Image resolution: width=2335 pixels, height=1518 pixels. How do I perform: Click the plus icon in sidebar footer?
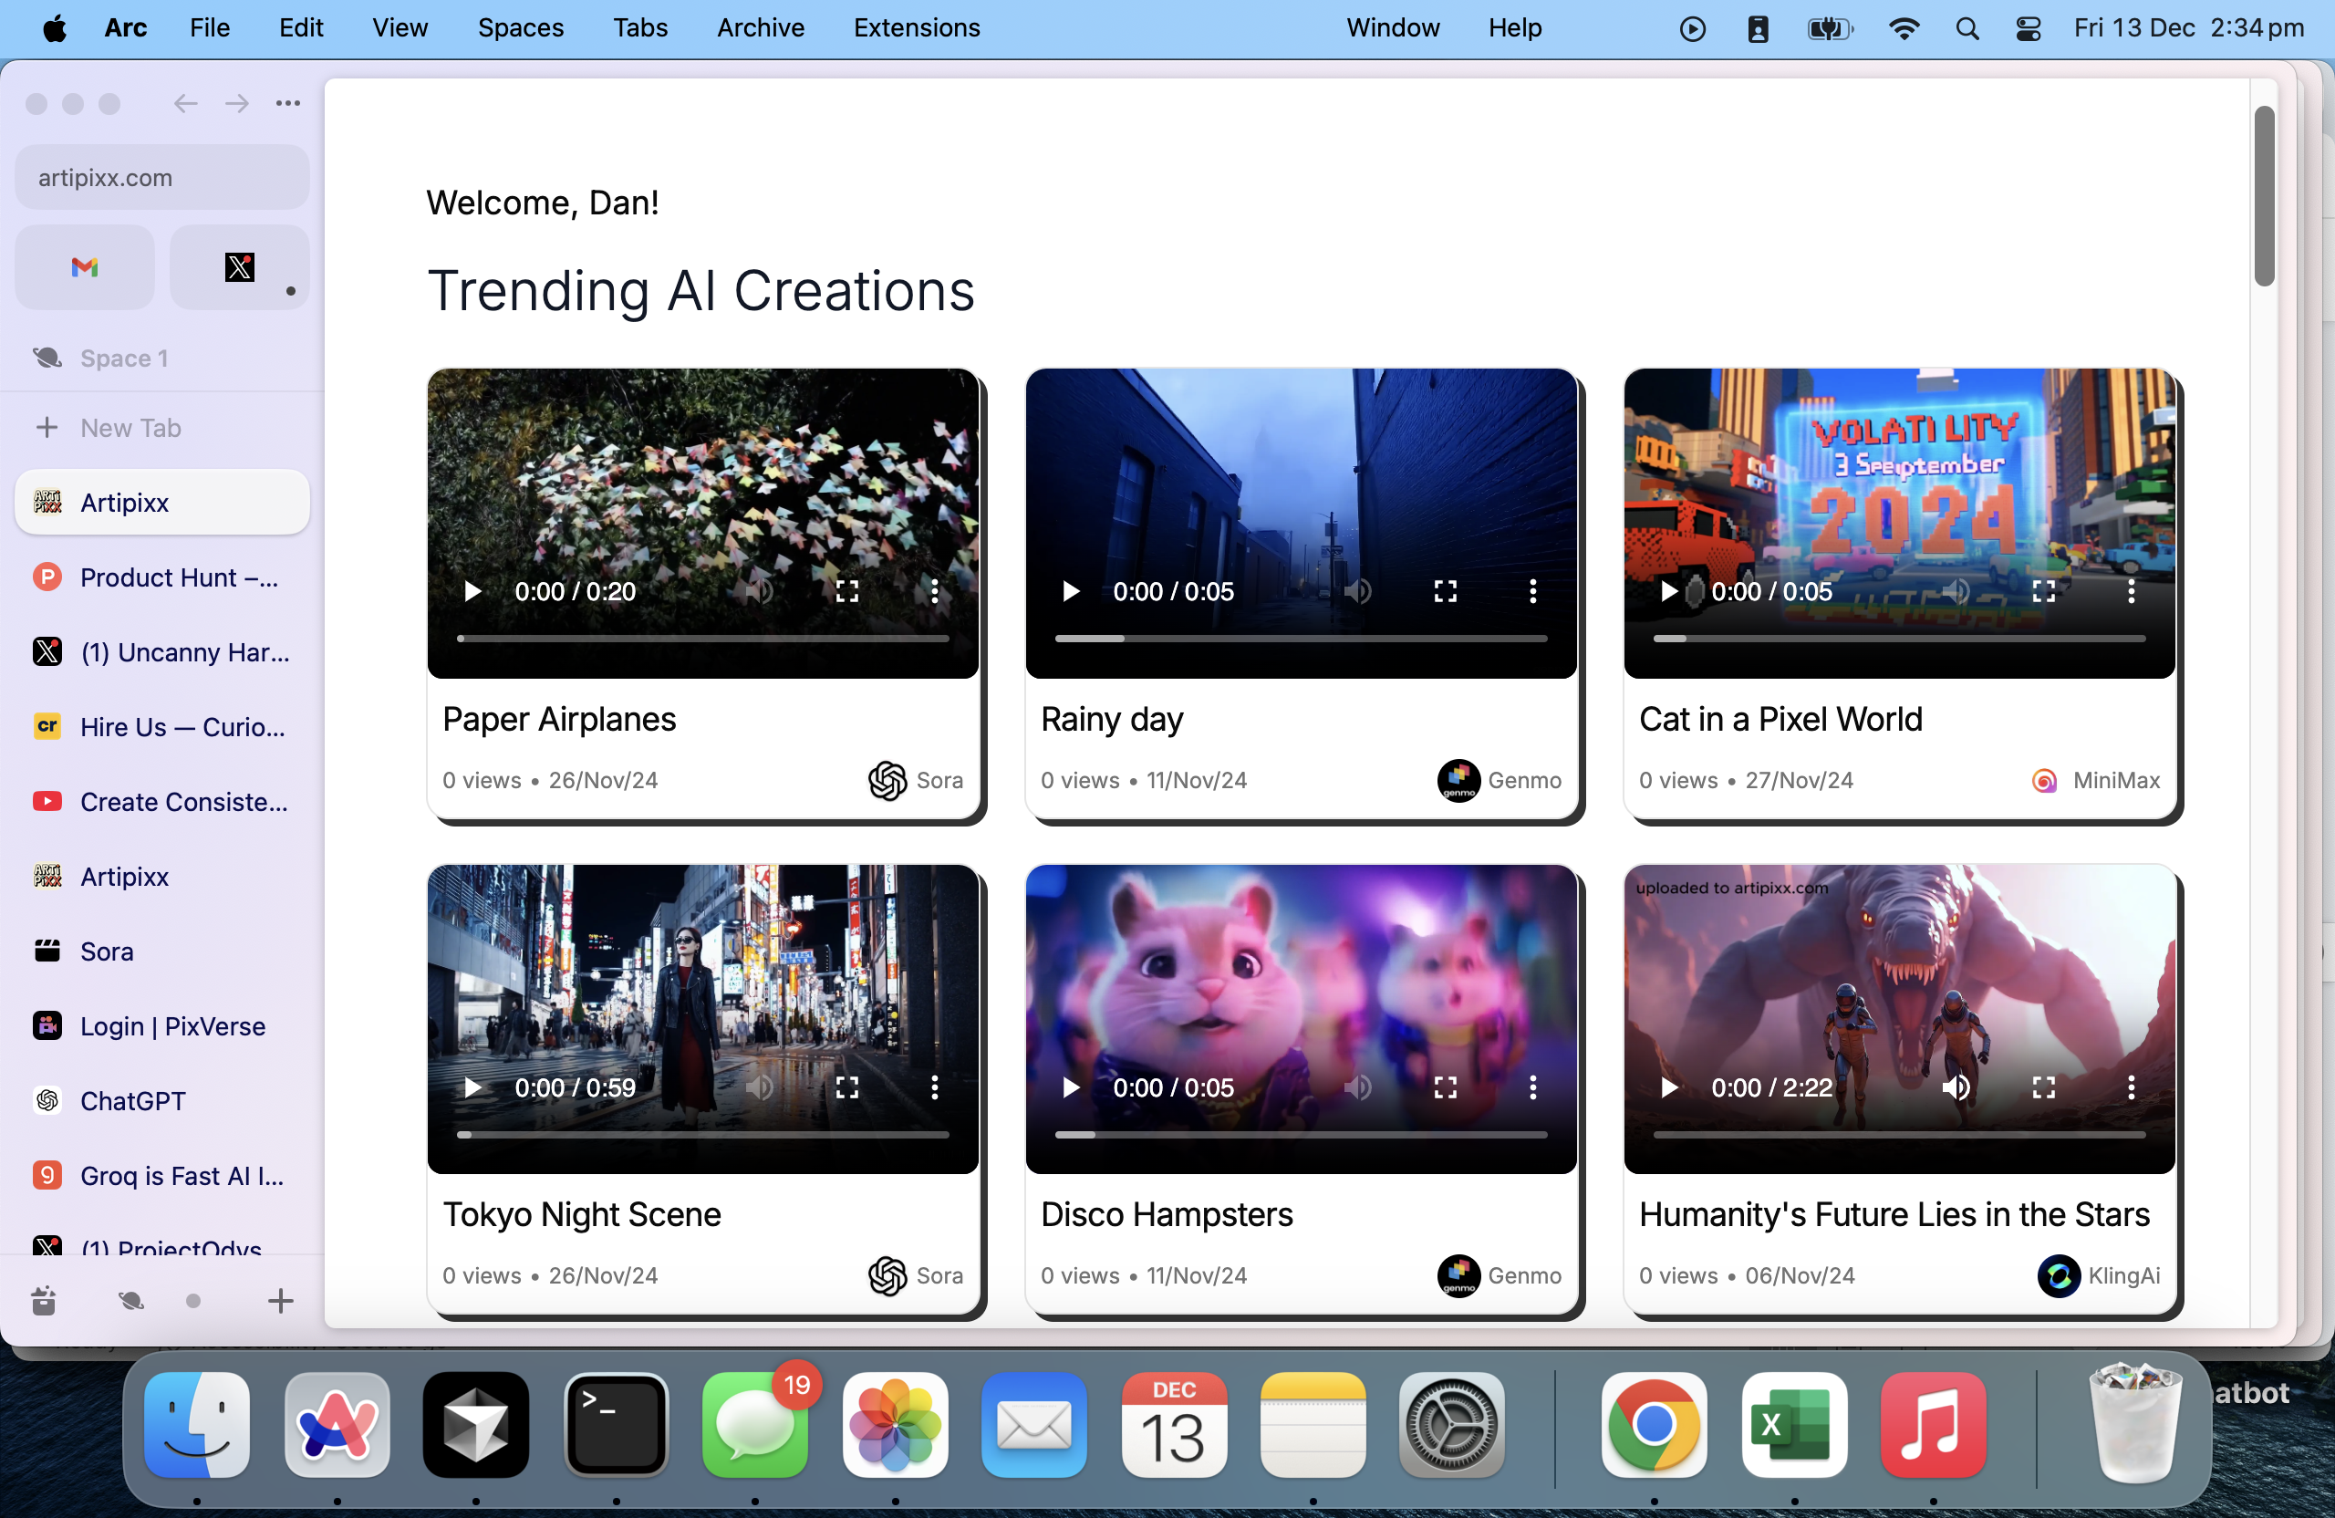pos(281,1301)
